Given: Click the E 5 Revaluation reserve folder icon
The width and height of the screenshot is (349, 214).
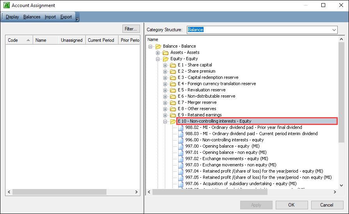Looking at the screenshot, I should click(x=173, y=90).
